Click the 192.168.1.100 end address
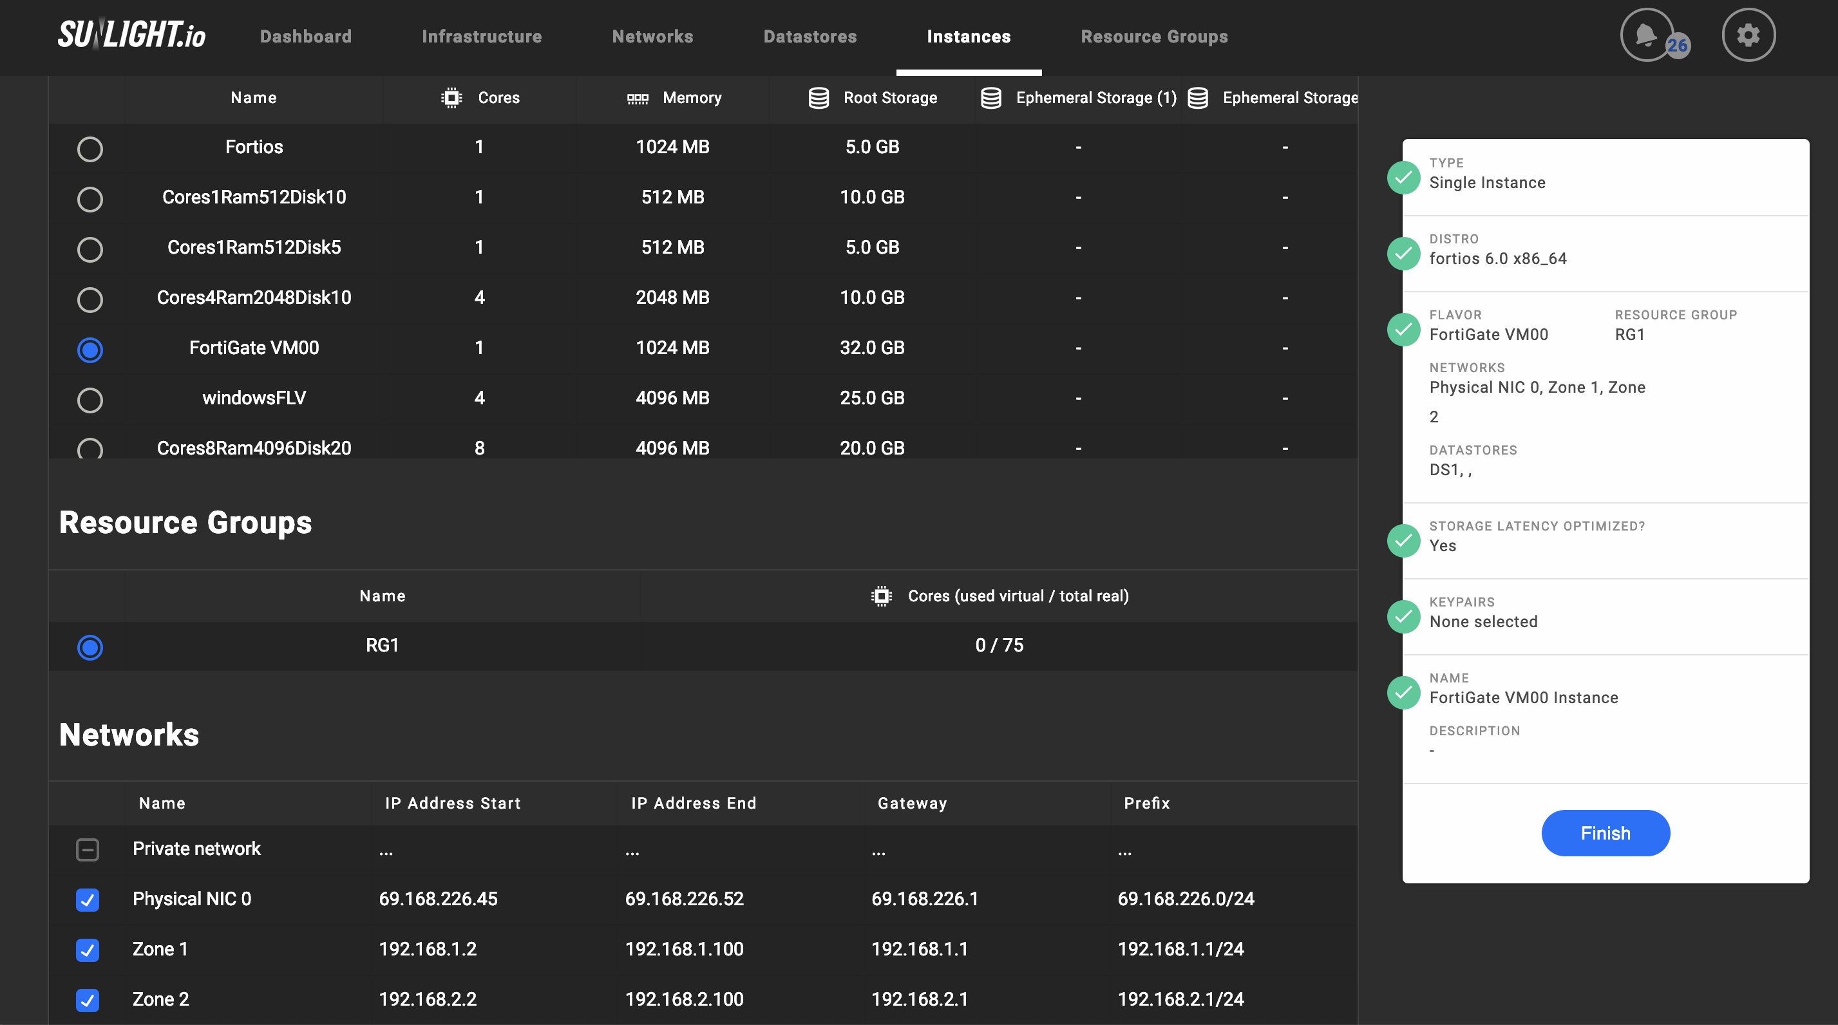This screenshot has width=1838, height=1025. tap(684, 948)
